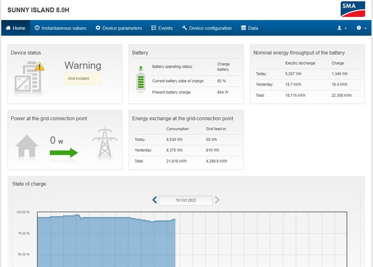Click "6,530 Wh" consumption today value

(174, 140)
